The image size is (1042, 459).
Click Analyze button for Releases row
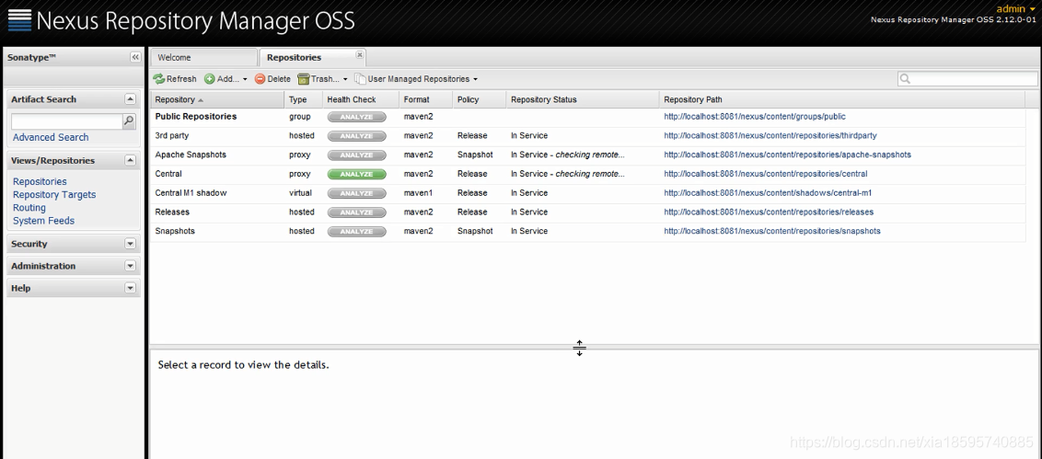point(357,212)
